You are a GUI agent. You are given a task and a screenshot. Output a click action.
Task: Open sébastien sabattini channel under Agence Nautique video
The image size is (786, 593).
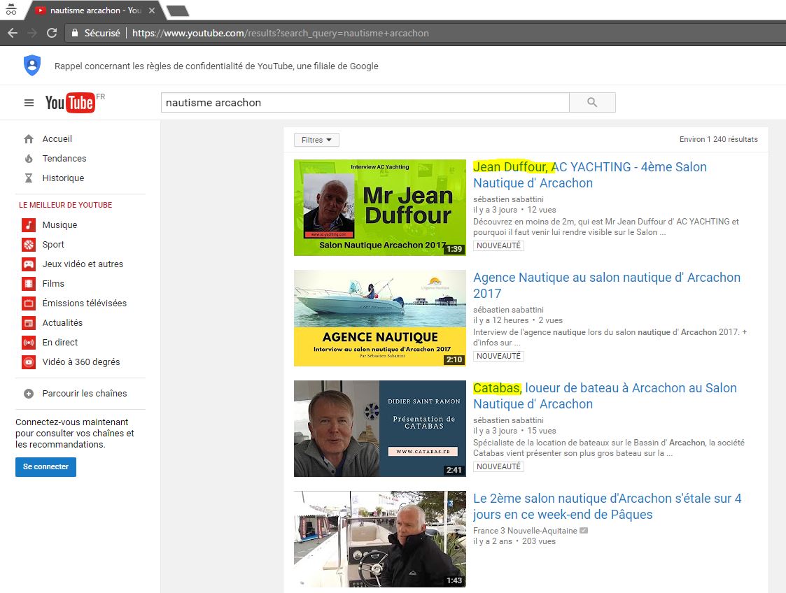(508, 310)
